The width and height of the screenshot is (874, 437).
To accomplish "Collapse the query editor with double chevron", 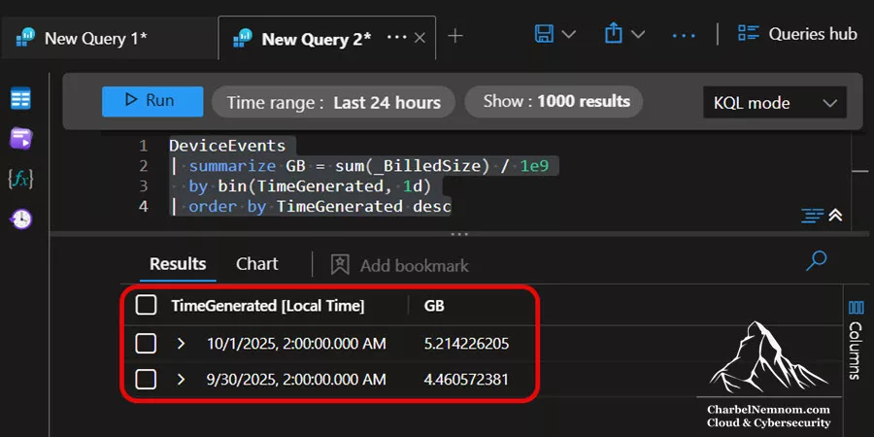I will point(835,216).
